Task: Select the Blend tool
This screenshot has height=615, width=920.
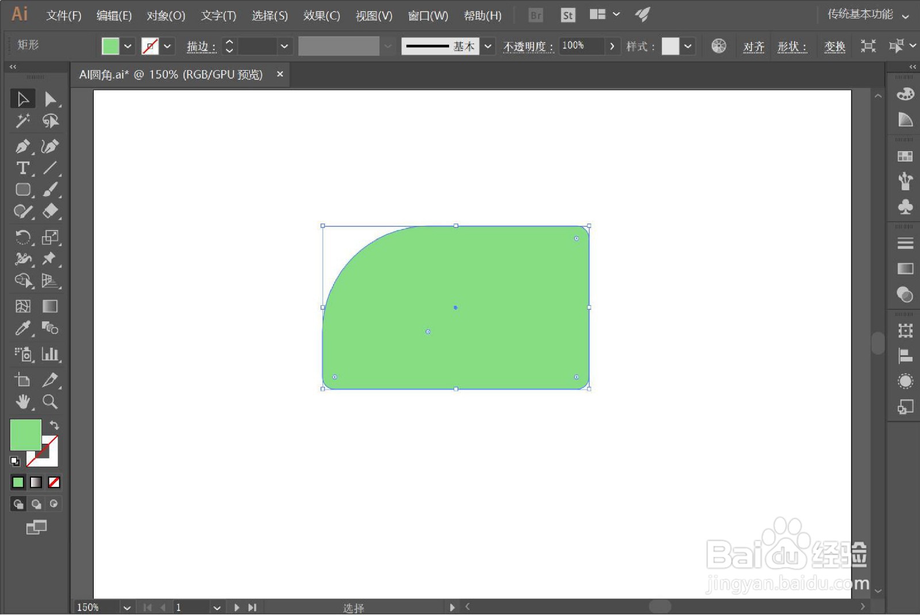Action: coord(51,328)
